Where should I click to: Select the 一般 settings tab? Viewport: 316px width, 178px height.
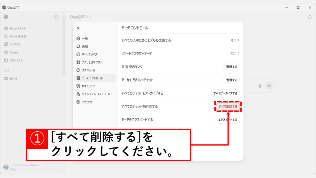tap(85, 39)
